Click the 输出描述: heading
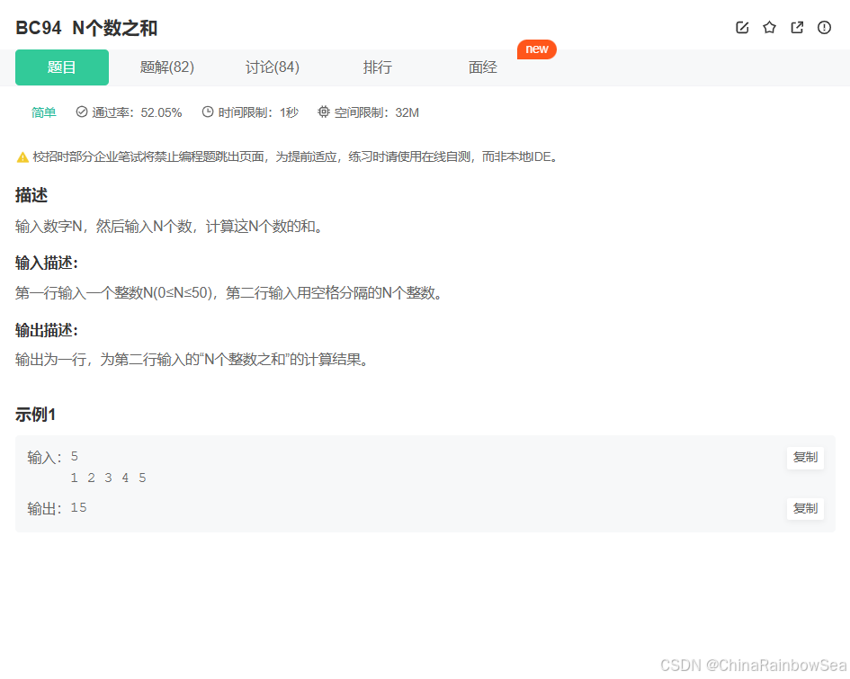850x679 pixels. click(47, 330)
